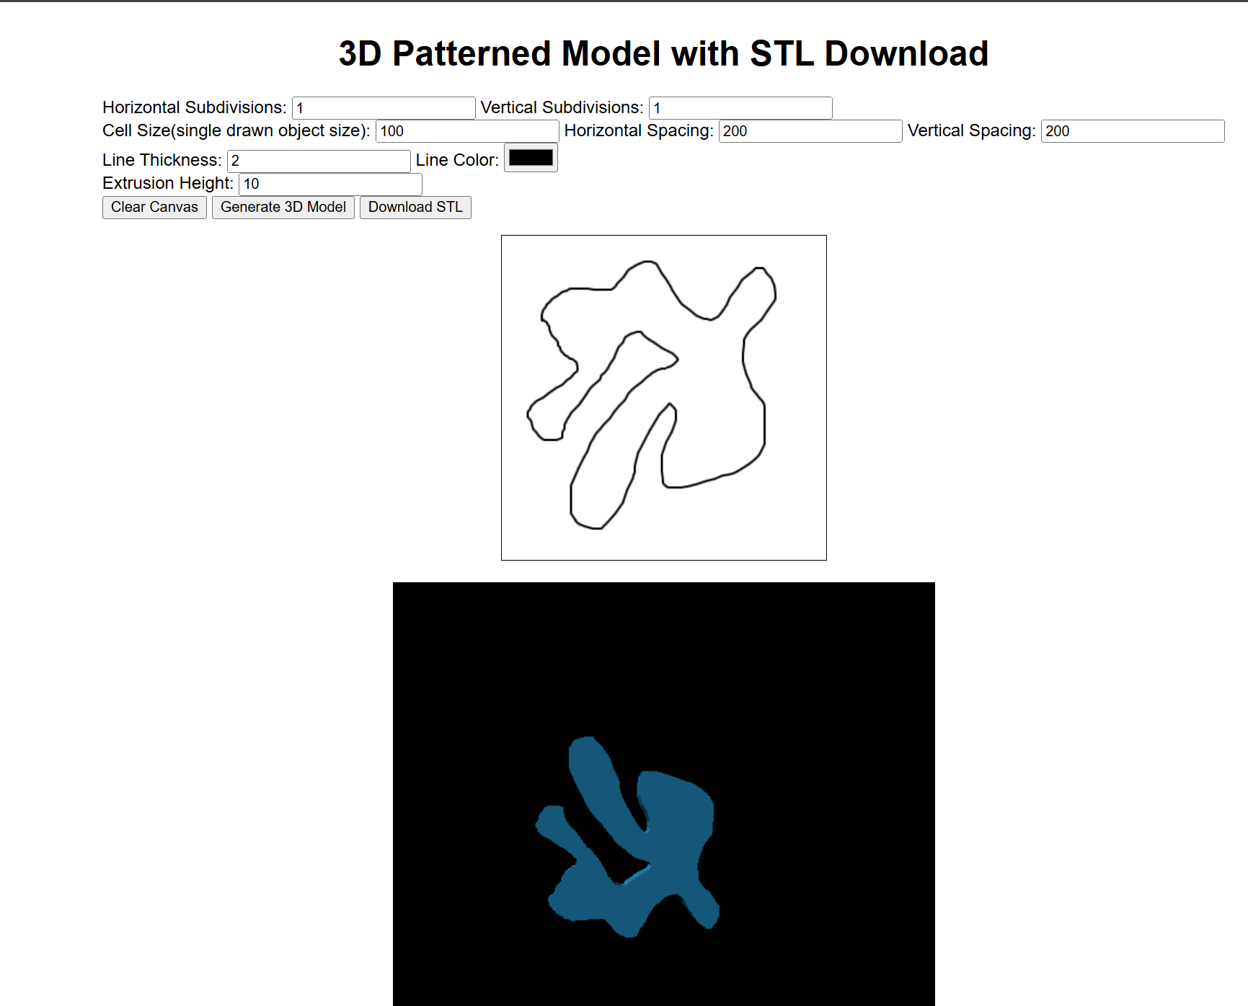This screenshot has width=1248, height=1006.
Task: Click the Line Thickness input field
Action: point(319,161)
